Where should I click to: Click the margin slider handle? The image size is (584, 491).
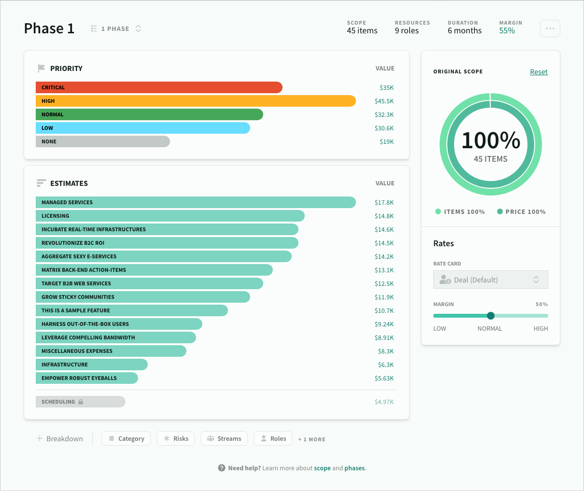click(491, 316)
